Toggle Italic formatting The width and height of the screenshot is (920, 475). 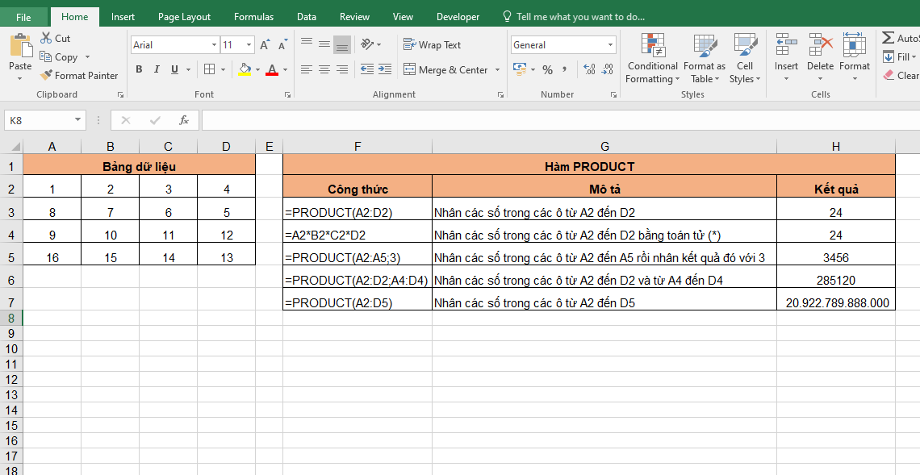point(157,70)
